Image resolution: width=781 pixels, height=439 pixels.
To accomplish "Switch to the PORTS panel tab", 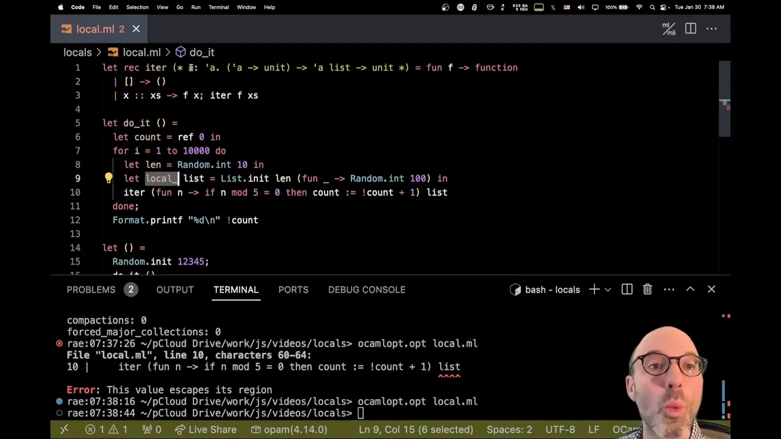I will pyautogui.click(x=293, y=290).
